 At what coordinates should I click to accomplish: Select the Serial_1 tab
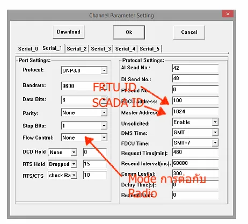(x=52, y=48)
